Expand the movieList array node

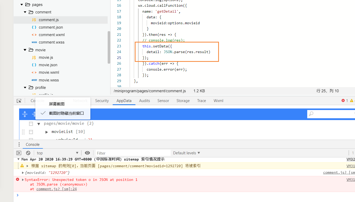click(x=47, y=132)
